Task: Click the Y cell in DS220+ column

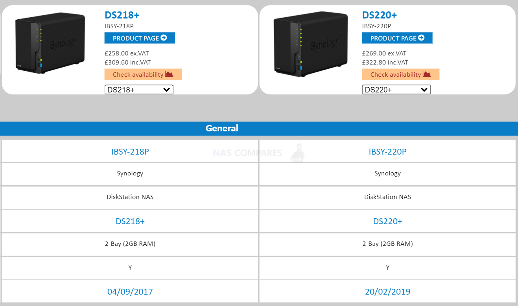Action: (x=388, y=267)
